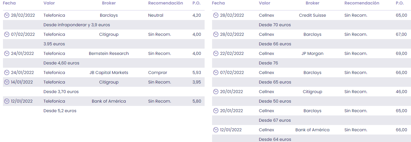
Task: Toggle chevron beside Telefonica Bernstein Research row
Action: tap(7, 53)
